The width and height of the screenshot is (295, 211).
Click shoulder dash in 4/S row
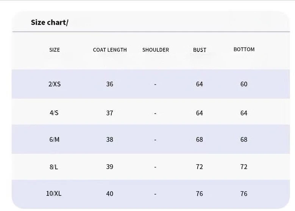coord(155,114)
